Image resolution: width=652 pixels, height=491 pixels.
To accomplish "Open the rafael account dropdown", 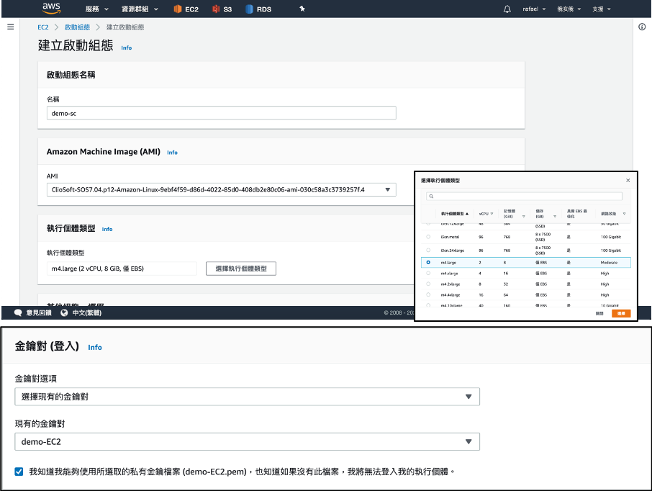I will (534, 9).
